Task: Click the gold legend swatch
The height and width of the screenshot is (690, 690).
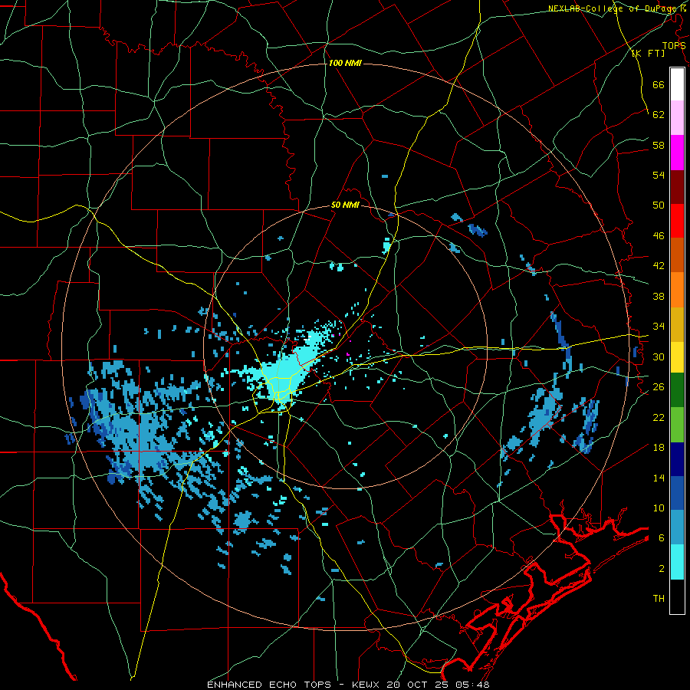Action: point(677,324)
